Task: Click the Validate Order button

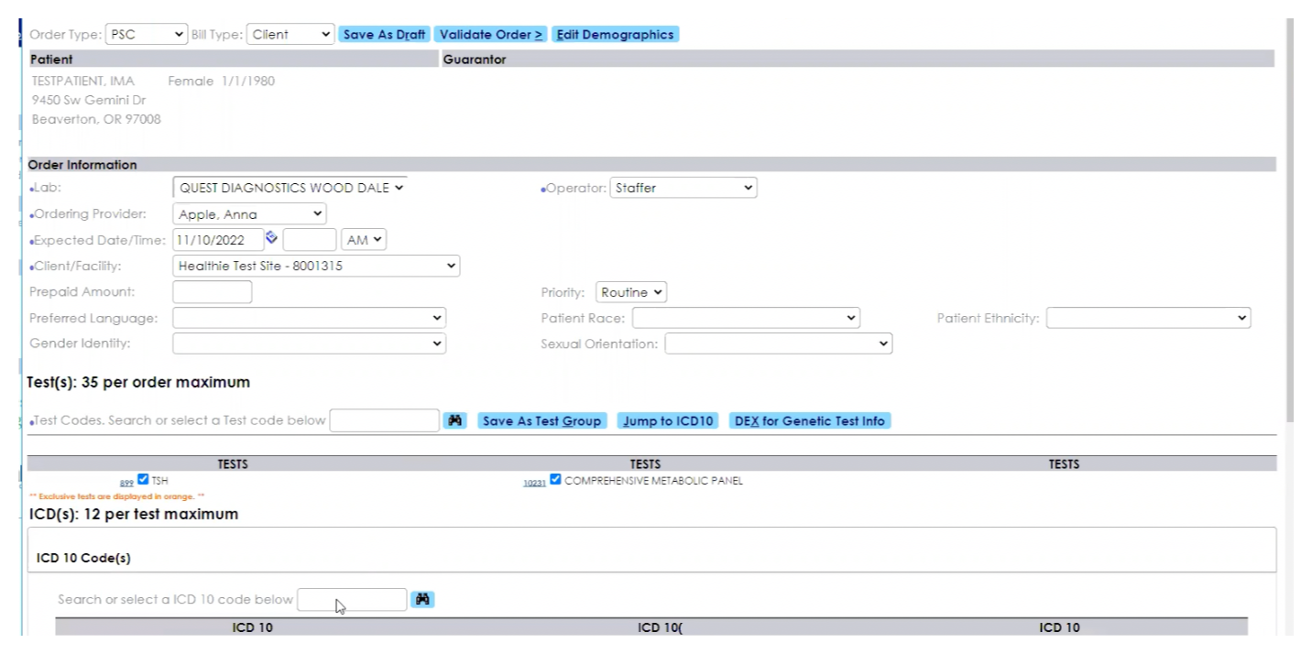Action: (x=491, y=35)
